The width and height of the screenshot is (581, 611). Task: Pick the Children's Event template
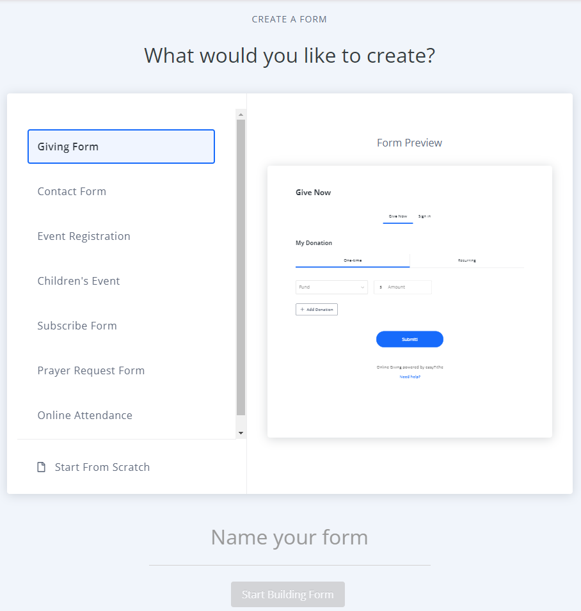coord(79,281)
